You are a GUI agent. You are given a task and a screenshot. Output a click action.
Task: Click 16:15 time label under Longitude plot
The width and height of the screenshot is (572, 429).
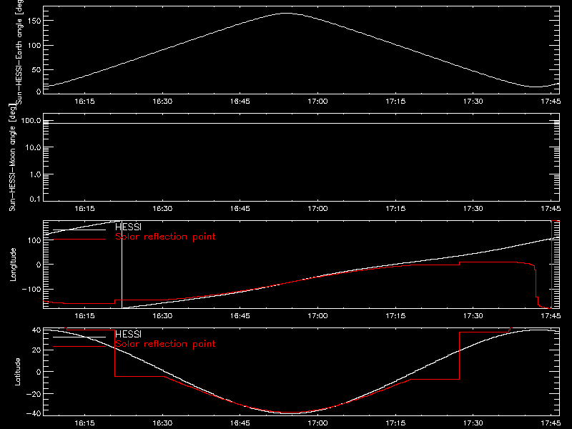click(84, 316)
